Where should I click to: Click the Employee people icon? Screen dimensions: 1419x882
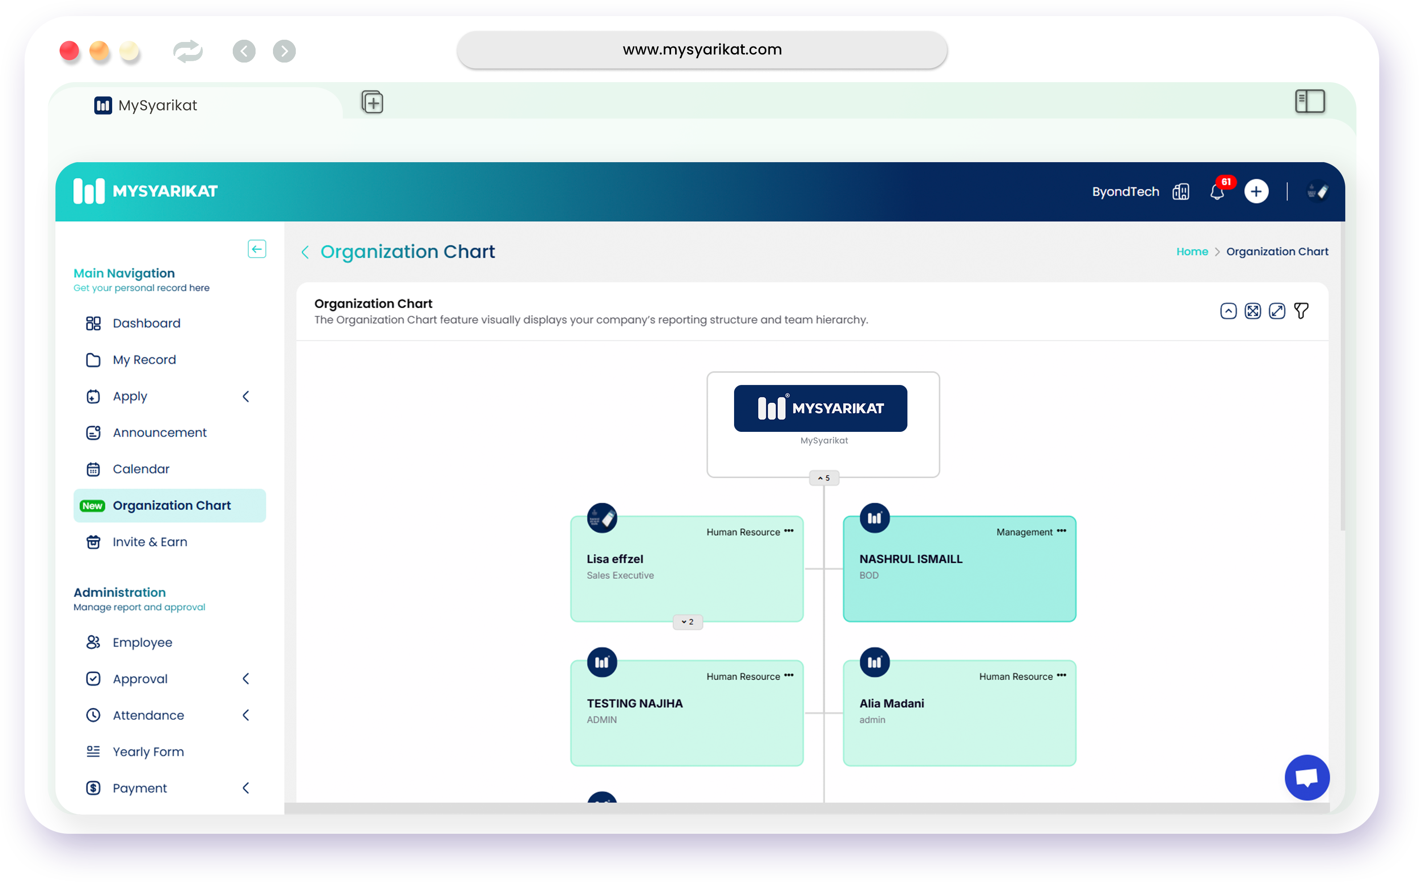[x=93, y=642]
